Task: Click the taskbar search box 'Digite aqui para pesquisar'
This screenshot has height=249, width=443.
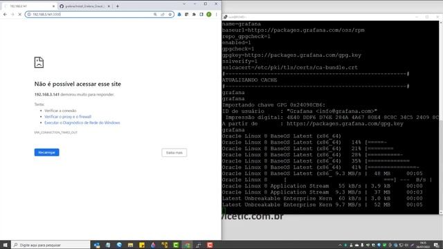Action: tap(51, 245)
